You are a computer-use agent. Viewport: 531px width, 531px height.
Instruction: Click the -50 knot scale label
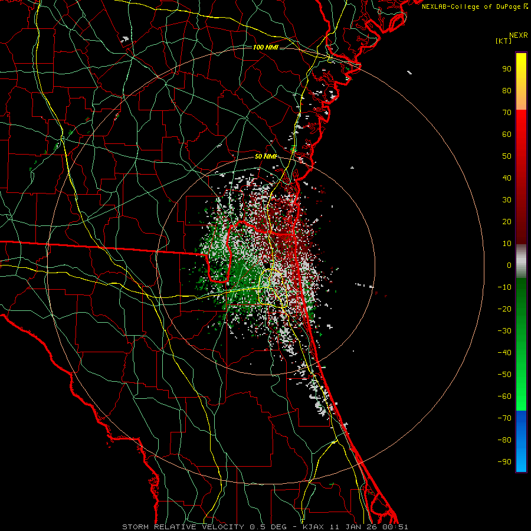(504, 375)
